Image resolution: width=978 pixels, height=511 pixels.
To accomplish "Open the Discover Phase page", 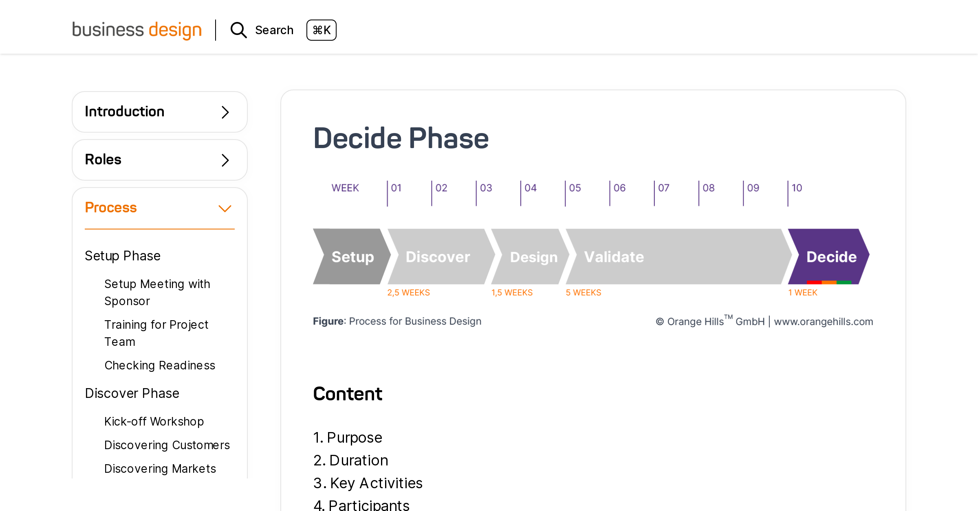I will pos(132,393).
